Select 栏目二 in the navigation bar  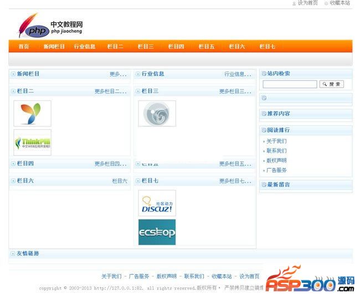point(115,47)
